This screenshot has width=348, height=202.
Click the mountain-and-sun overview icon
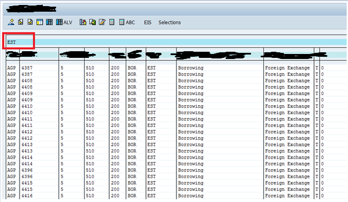point(11,22)
